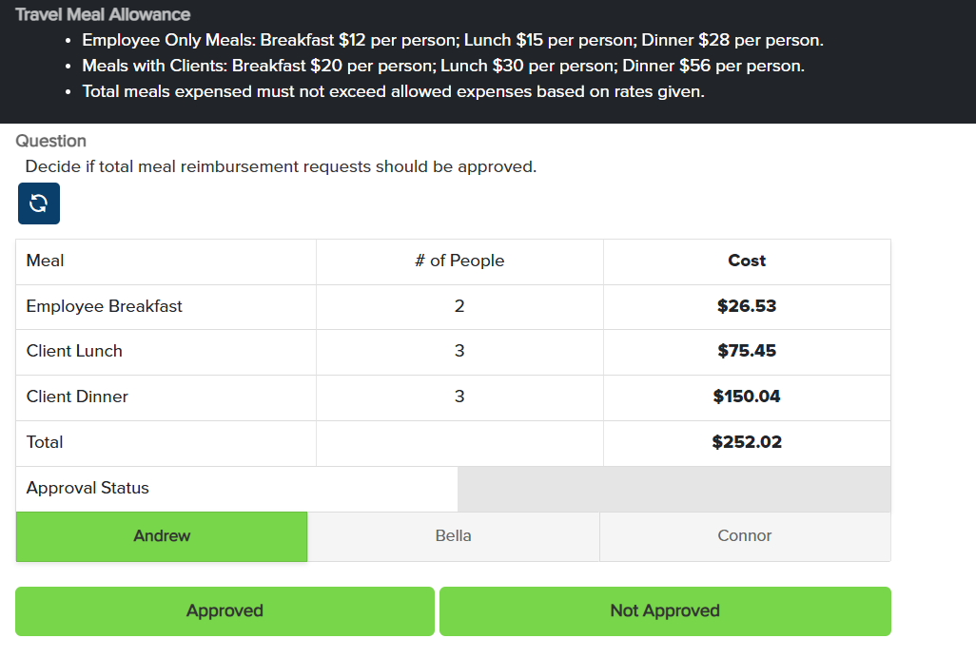
Task: Click the Client Lunch row label
Action: [x=74, y=351]
